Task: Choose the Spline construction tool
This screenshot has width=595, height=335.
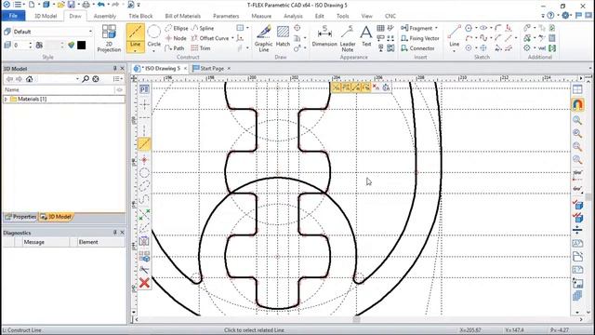Action: (203, 28)
